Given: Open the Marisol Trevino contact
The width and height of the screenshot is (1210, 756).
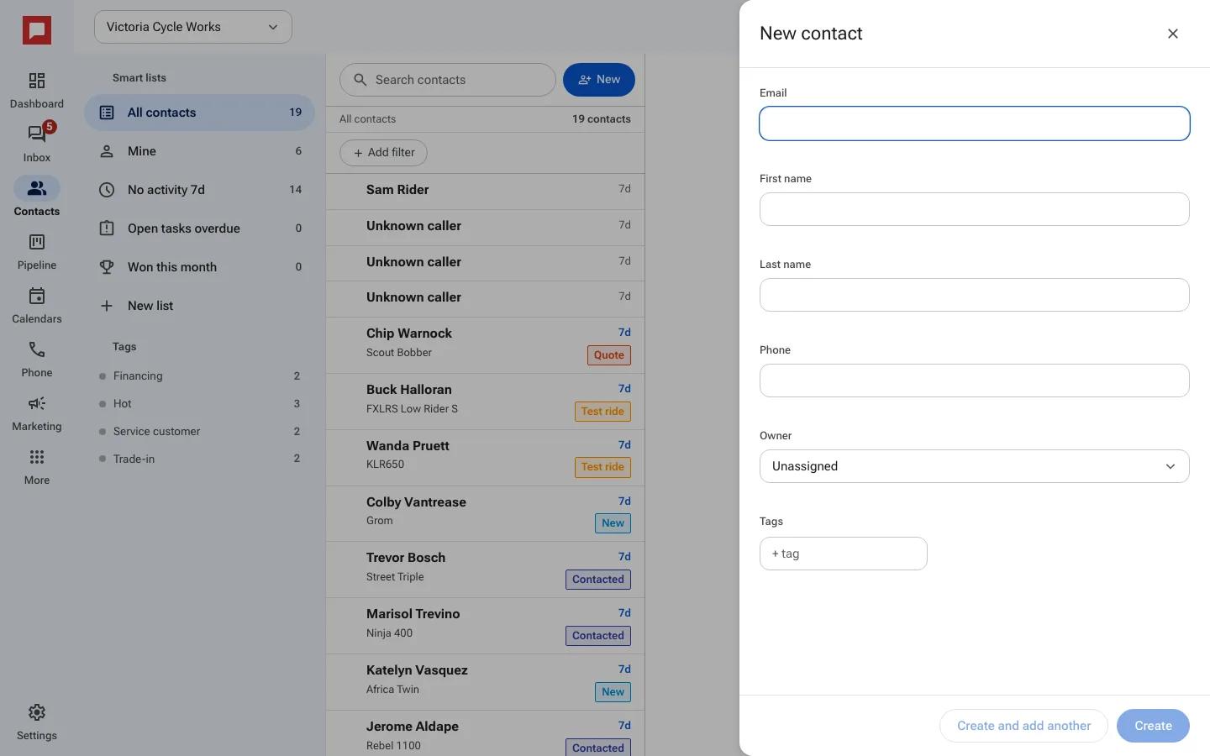Looking at the screenshot, I should pos(485,626).
